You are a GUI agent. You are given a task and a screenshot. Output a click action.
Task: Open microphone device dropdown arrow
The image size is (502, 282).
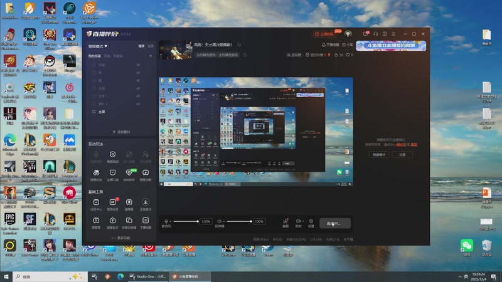coord(170,221)
